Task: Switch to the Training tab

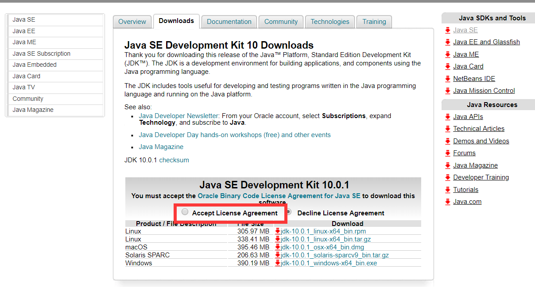Action: (x=374, y=22)
